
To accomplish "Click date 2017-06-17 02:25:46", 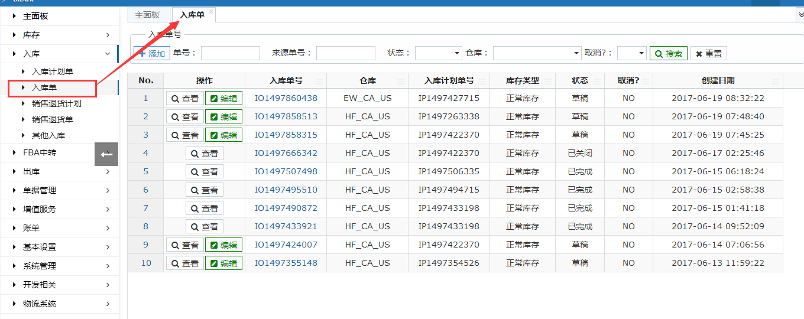I will tap(718, 153).
